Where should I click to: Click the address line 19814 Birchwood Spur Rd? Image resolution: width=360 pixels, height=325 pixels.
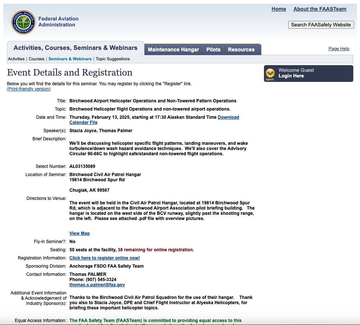click(x=97, y=180)
